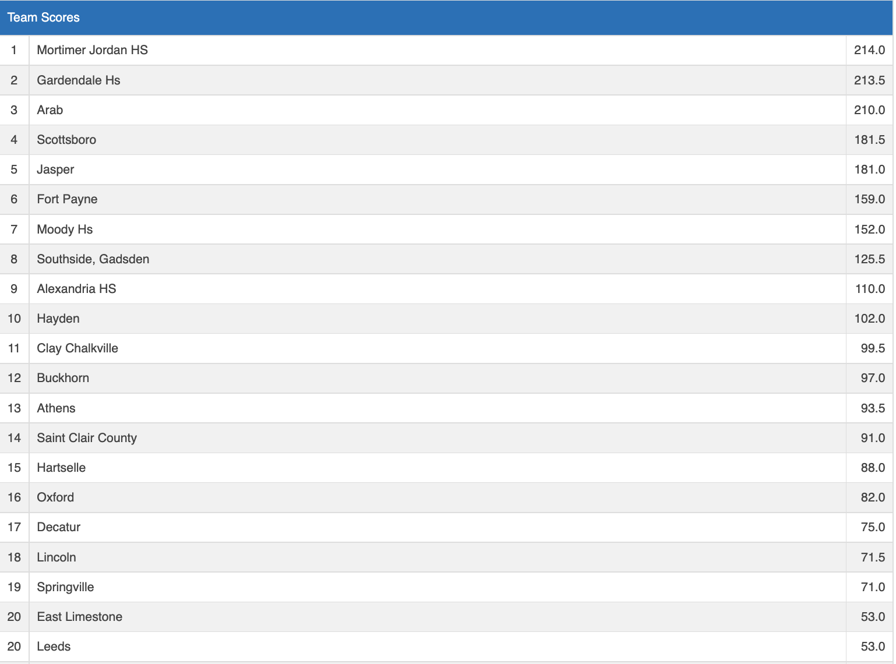Select the 91.0 score for Saint Clair County
896x664 pixels.
click(873, 438)
